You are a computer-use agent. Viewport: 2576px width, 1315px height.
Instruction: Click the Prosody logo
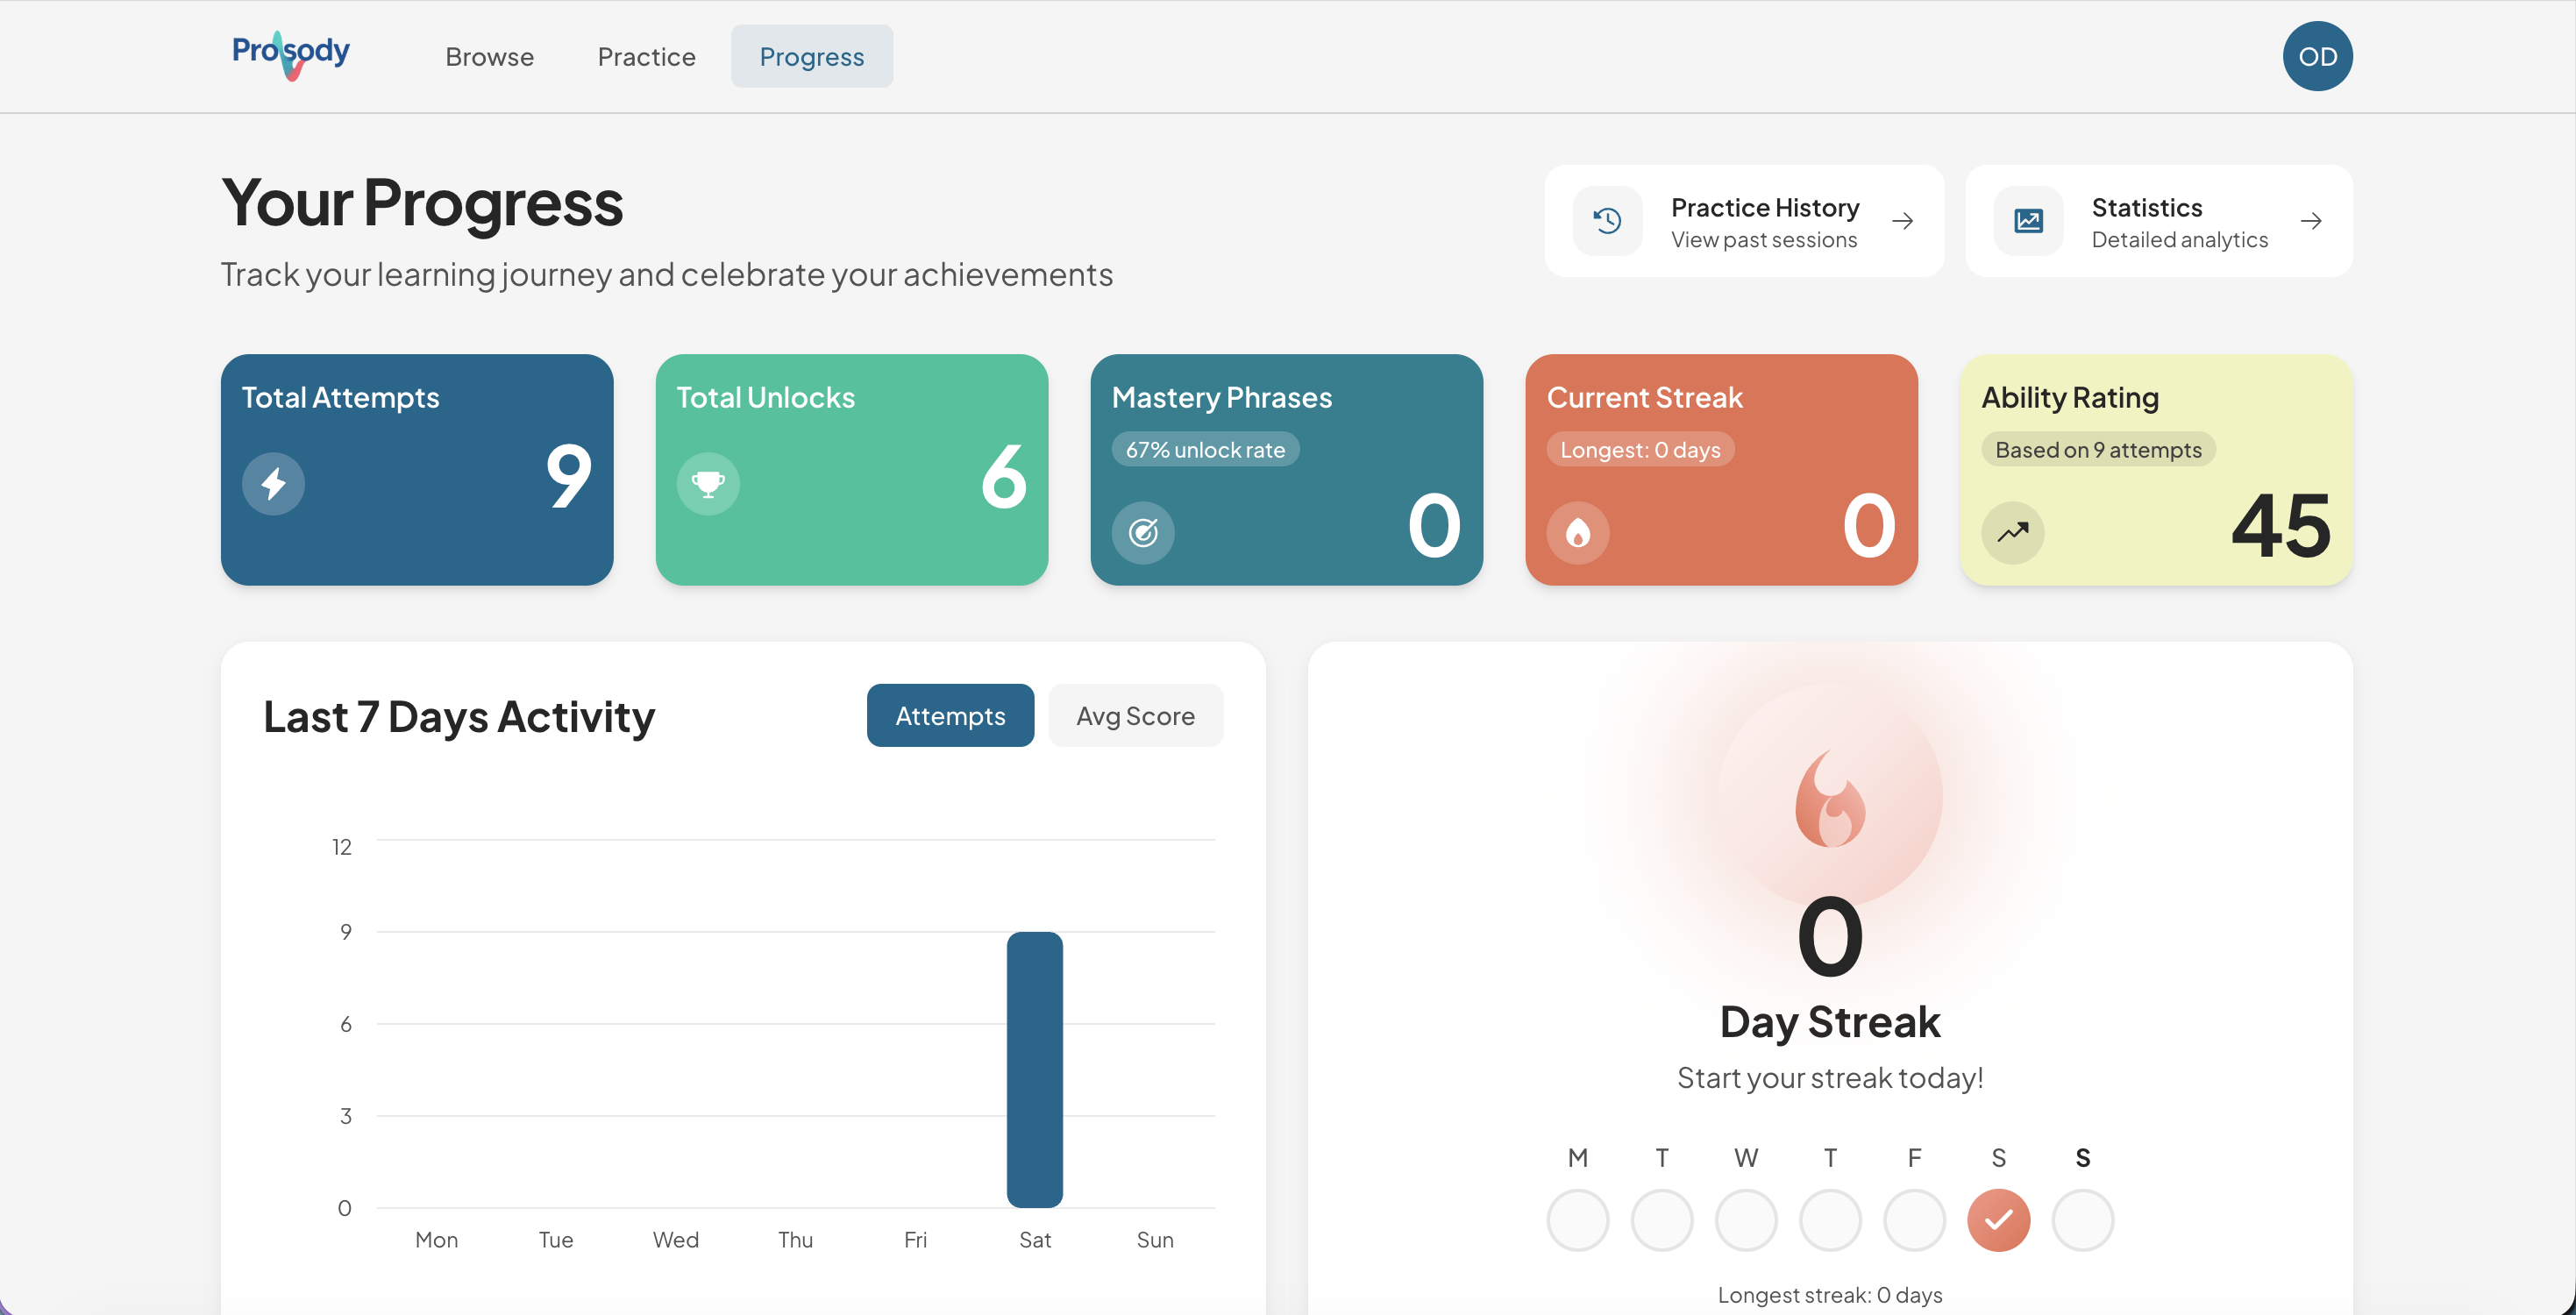291,55
